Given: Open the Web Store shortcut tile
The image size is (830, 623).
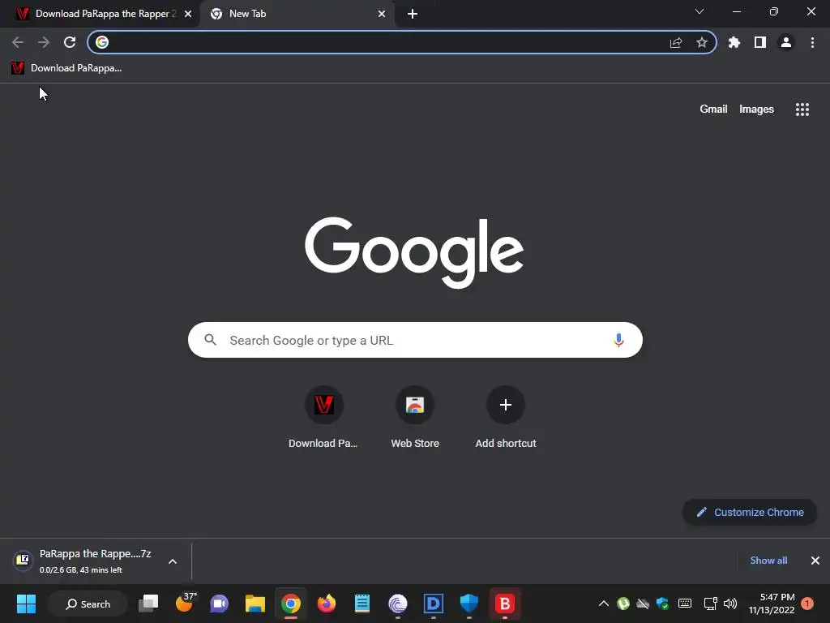Looking at the screenshot, I should [415, 418].
